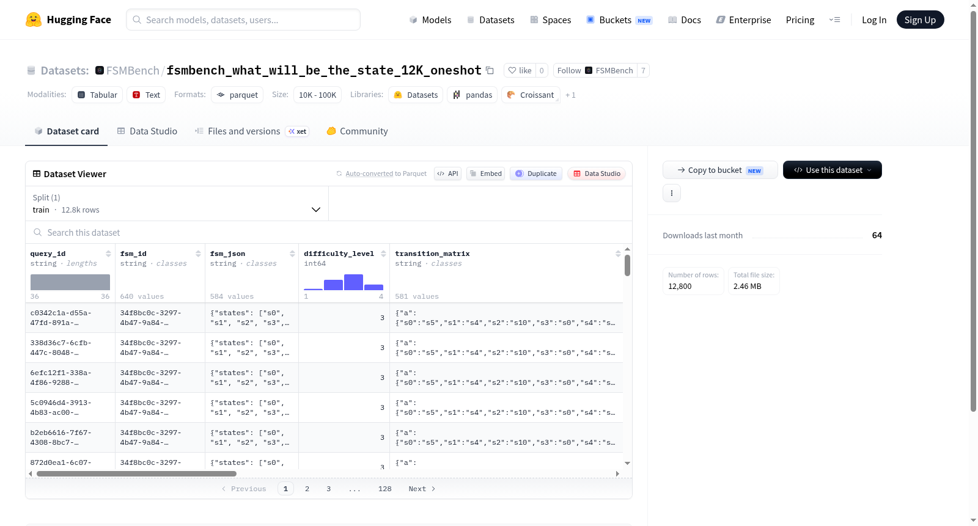978x526 pixels.
Task: Click Copy to bucket button
Action: click(x=720, y=170)
